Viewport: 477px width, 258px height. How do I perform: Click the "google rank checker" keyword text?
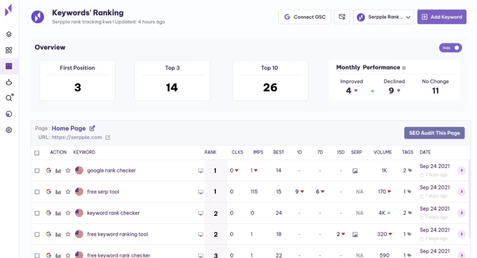112,170
